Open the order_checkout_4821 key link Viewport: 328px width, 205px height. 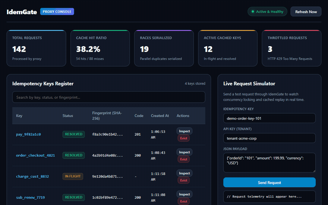coord(35,155)
